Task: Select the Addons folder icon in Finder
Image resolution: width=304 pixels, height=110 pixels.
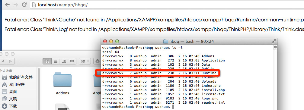Action: (62, 79)
